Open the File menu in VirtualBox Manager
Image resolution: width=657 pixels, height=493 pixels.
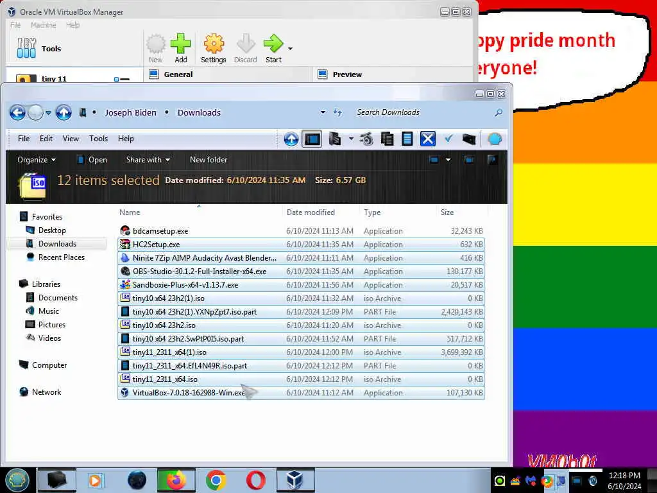click(x=15, y=25)
